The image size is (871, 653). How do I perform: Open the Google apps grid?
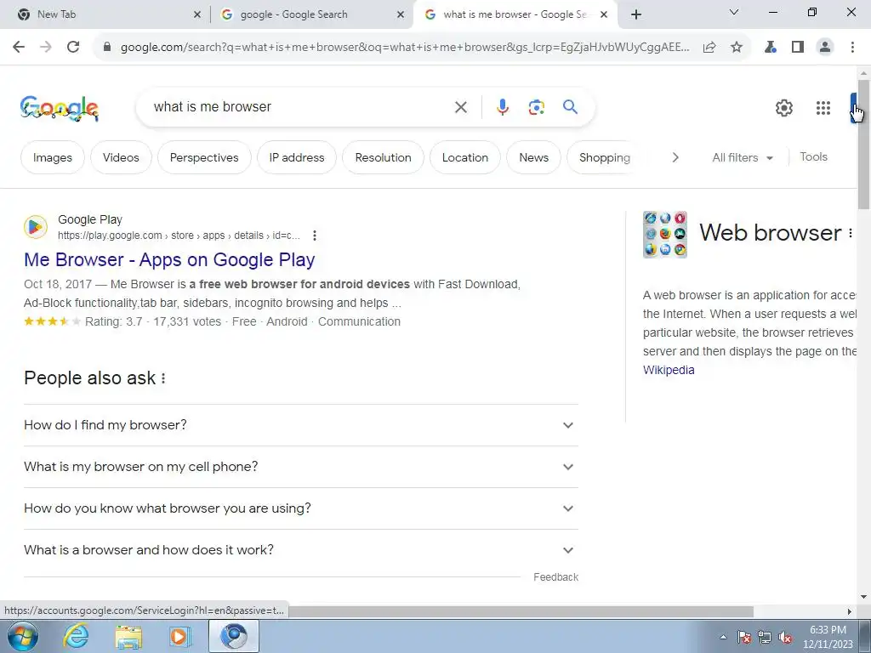pyautogui.click(x=823, y=108)
